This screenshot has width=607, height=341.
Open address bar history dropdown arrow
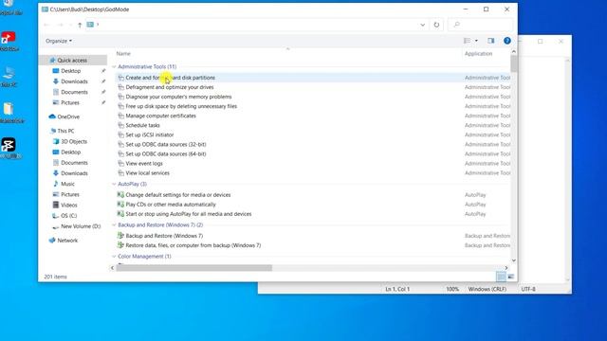pos(422,25)
